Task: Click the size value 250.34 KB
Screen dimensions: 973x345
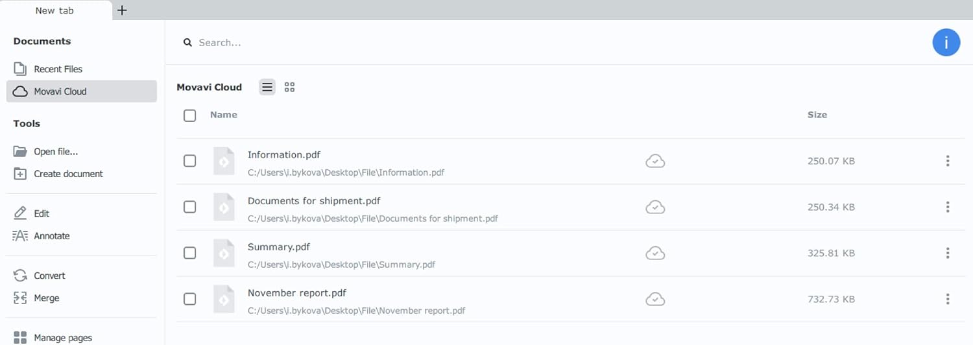Action: [831, 208]
